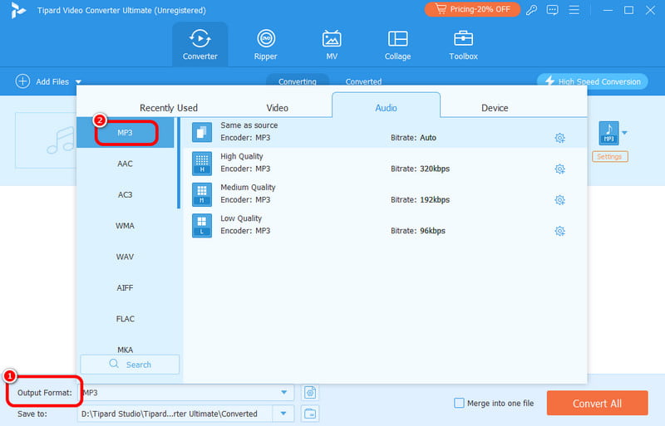Image resolution: width=665 pixels, height=426 pixels.
Task: Select the 'Medium Quality' profile text
Action: pos(248,188)
